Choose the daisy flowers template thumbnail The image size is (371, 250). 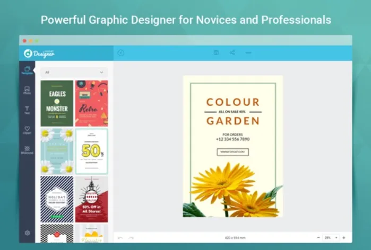[x=57, y=151]
